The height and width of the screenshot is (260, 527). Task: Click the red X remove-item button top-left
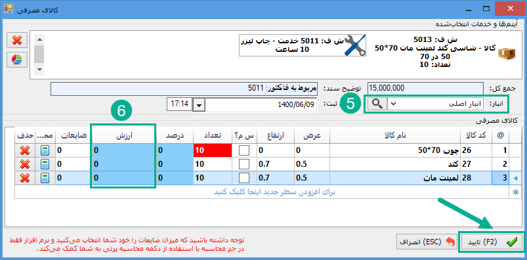17,41
